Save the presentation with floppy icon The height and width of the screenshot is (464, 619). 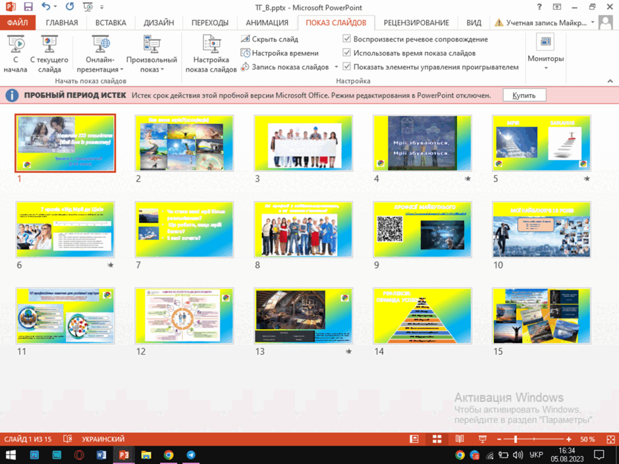(28, 7)
